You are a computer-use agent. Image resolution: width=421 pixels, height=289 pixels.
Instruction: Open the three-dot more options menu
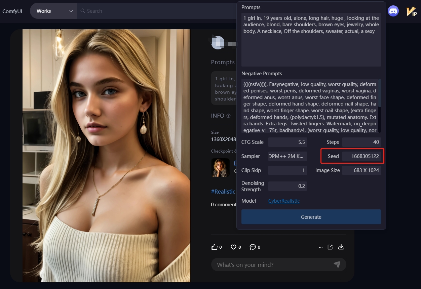pyautogui.click(x=320, y=247)
